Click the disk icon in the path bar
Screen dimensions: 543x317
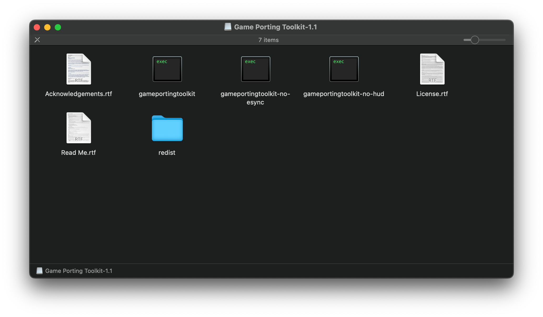click(39, 271)
